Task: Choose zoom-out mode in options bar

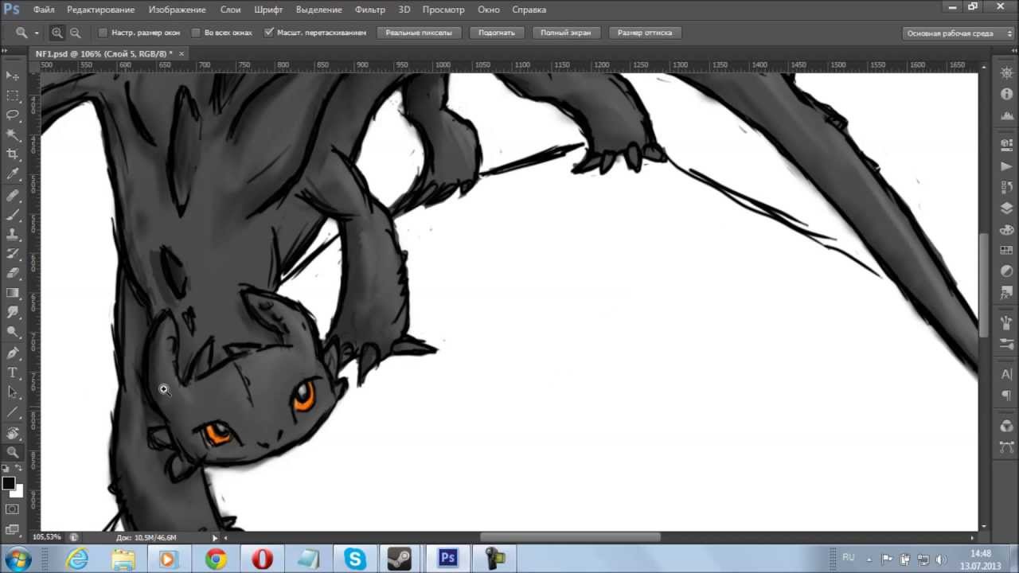Action: (76, 33)
